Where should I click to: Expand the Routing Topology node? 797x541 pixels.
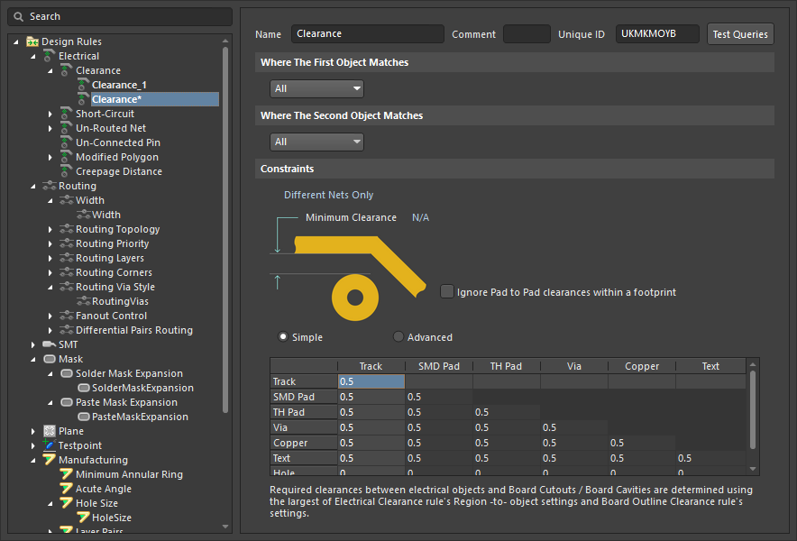50,229
